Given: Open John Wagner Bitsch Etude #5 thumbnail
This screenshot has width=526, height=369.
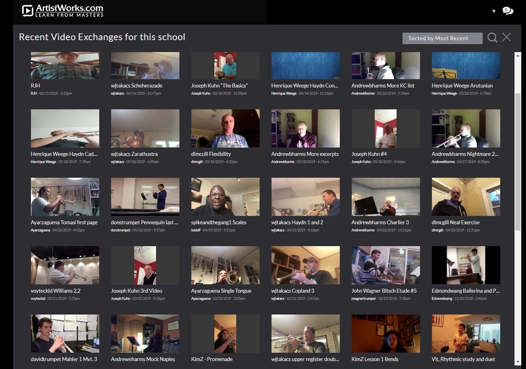Looking at the screenshot, I should 386,265.
